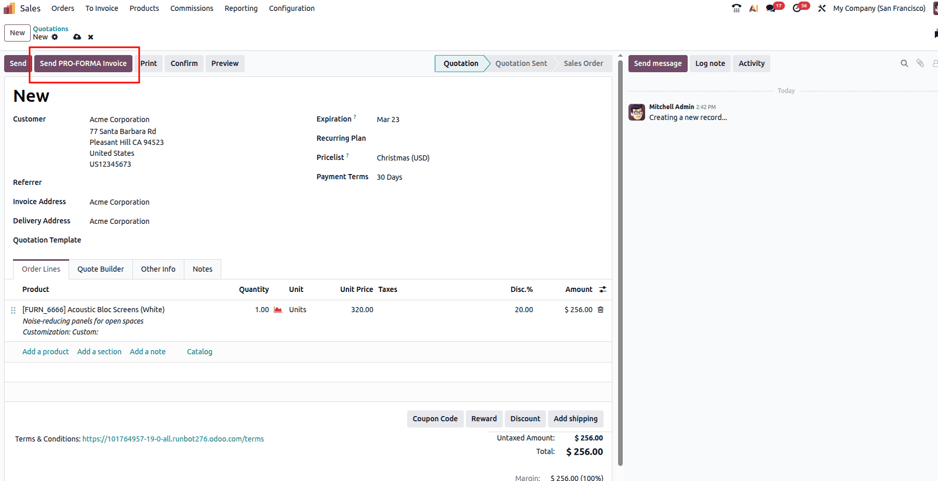938x481 pixels.
Task: Open the Commissions menu
Action: click(x=192, y=8)
